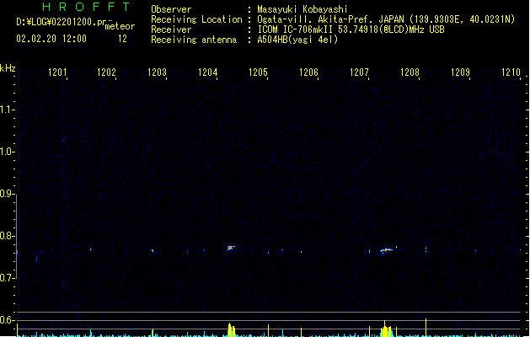This screenshot has width=530, height=337.
Task: Click the 1205 time axis label
Action: click(258, 72)
